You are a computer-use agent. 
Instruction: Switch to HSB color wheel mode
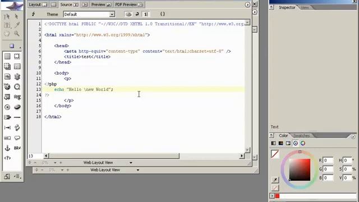[296, 143]
